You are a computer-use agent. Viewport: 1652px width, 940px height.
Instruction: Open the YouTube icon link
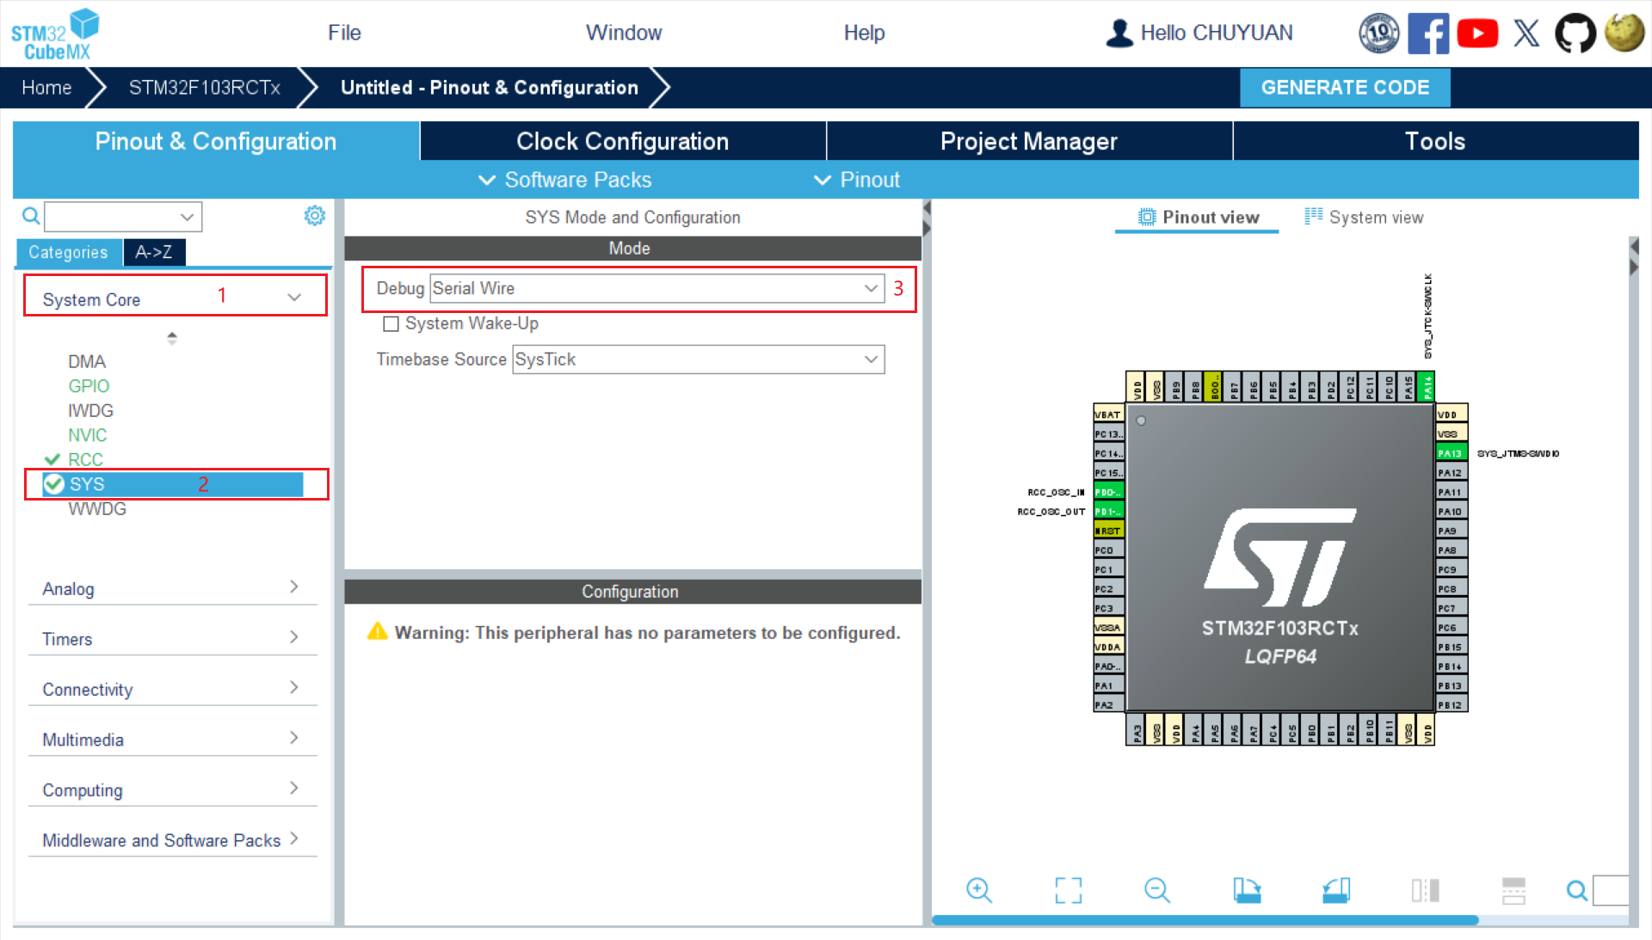pyautogui.click(x=1477, y=34)
